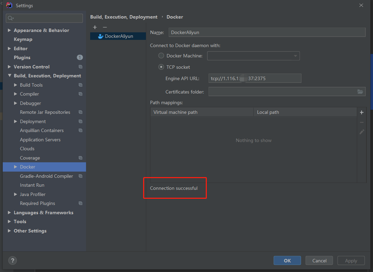Open Required Plugins settings
This screenshot has width=373, height=272.
pos(38,203)
